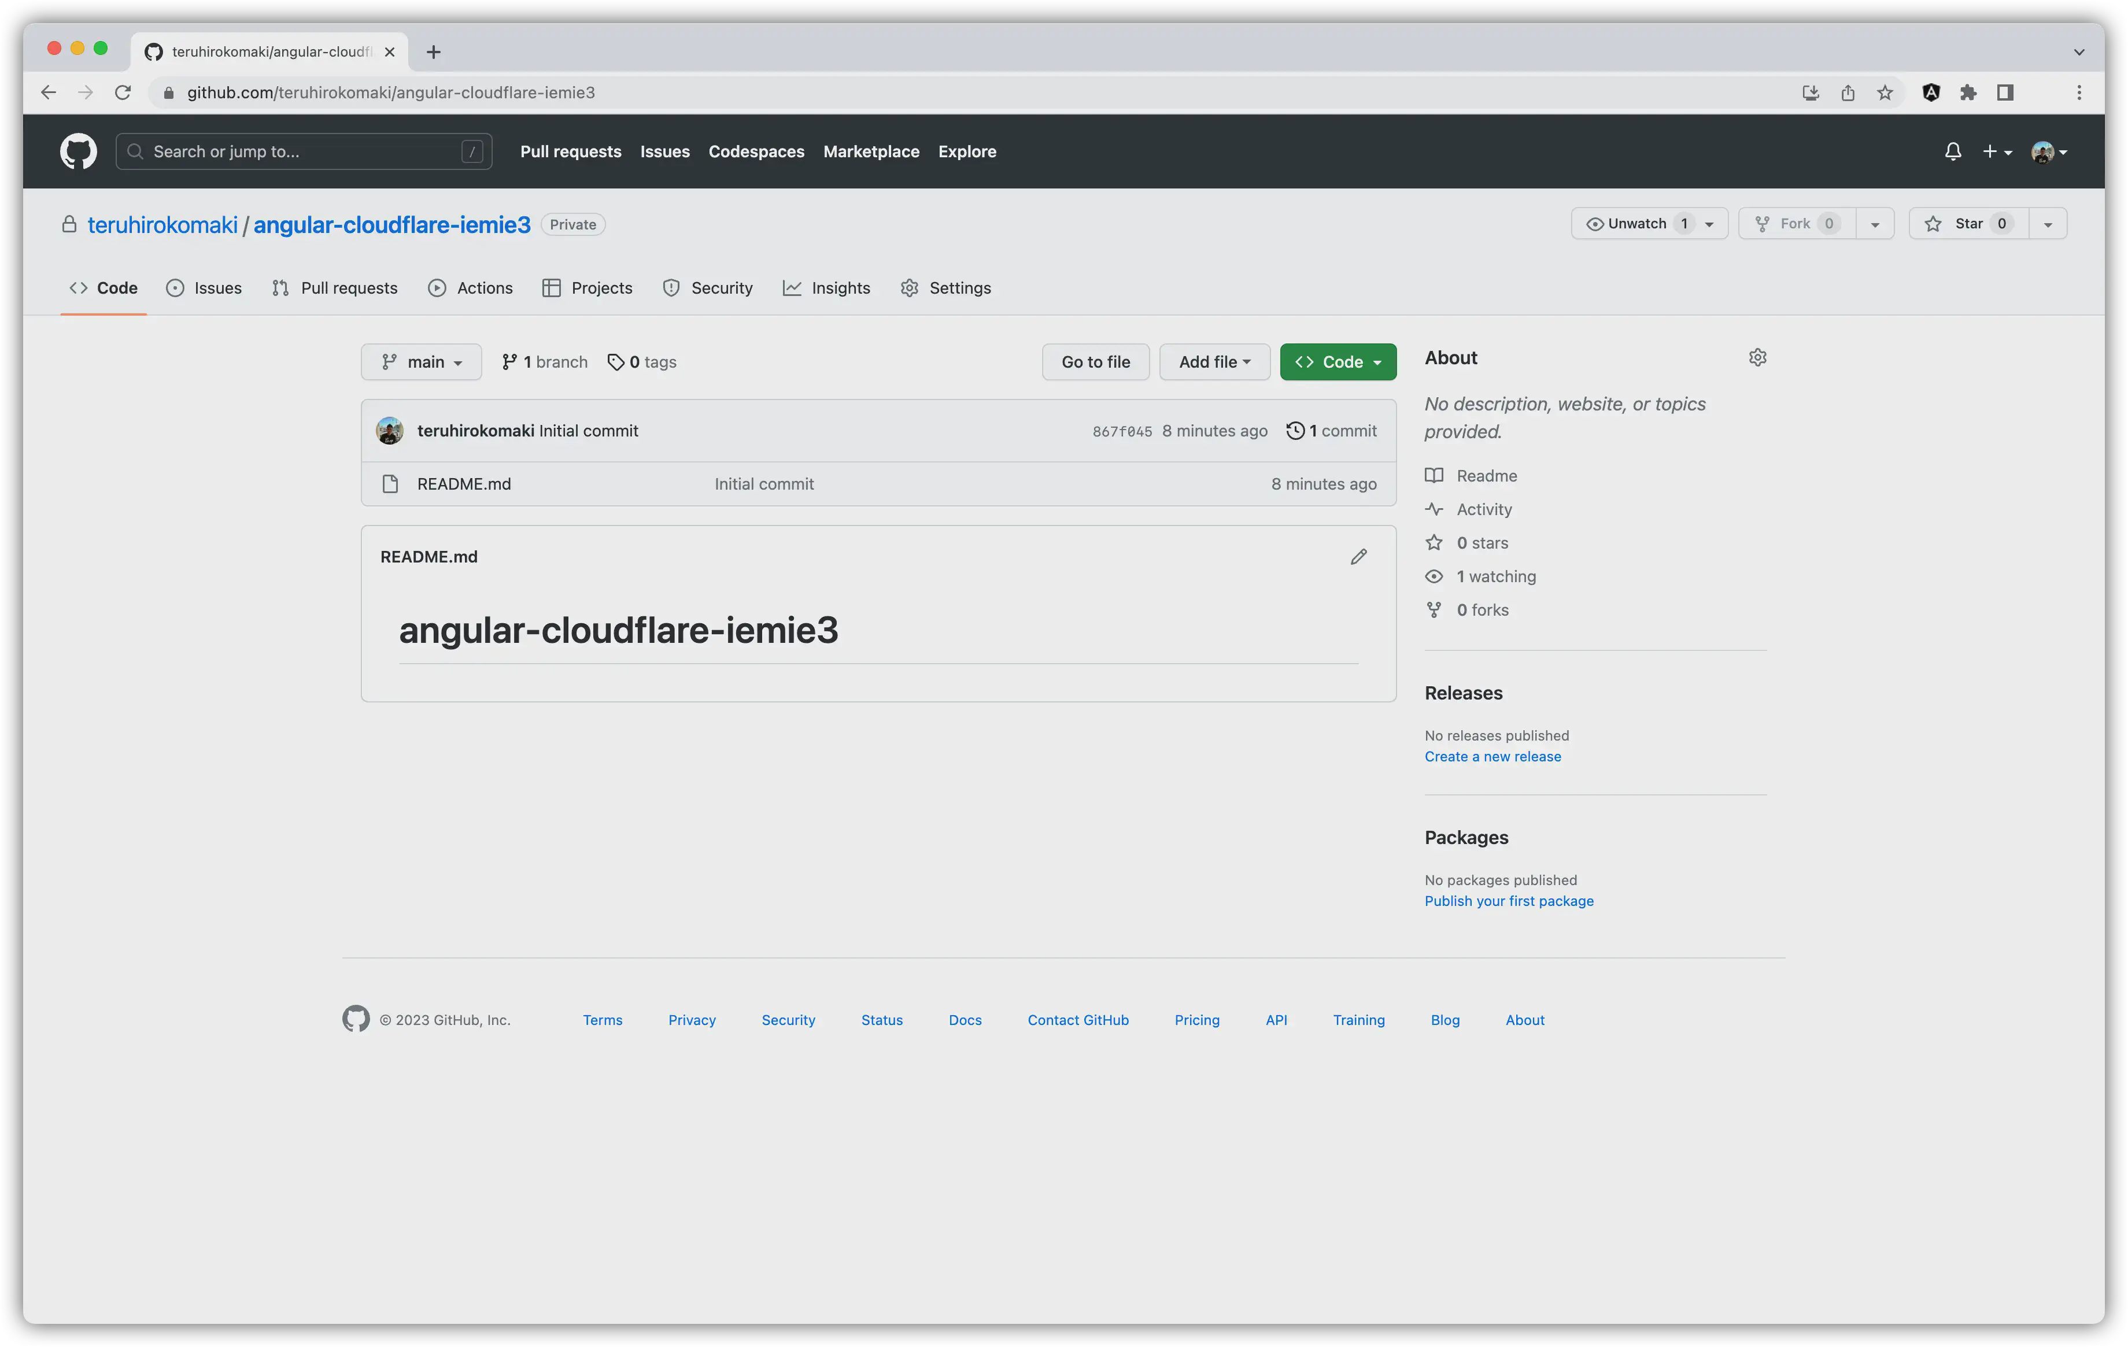Click the Search or jump to field

303,151
